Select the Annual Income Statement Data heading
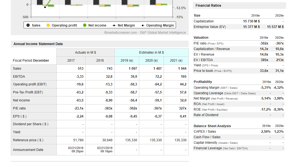This screenshot has width=287, height=162. click(38, 44)
